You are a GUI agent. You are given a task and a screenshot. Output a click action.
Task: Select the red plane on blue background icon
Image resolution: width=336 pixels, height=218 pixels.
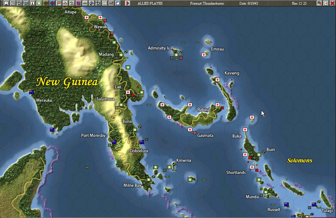click(52, 3)
